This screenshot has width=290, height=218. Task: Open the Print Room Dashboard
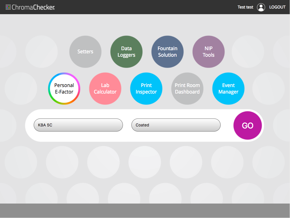tap(187, 88)
